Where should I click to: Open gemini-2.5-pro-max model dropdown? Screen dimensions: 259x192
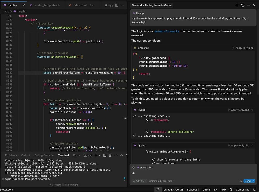point(161,181)
